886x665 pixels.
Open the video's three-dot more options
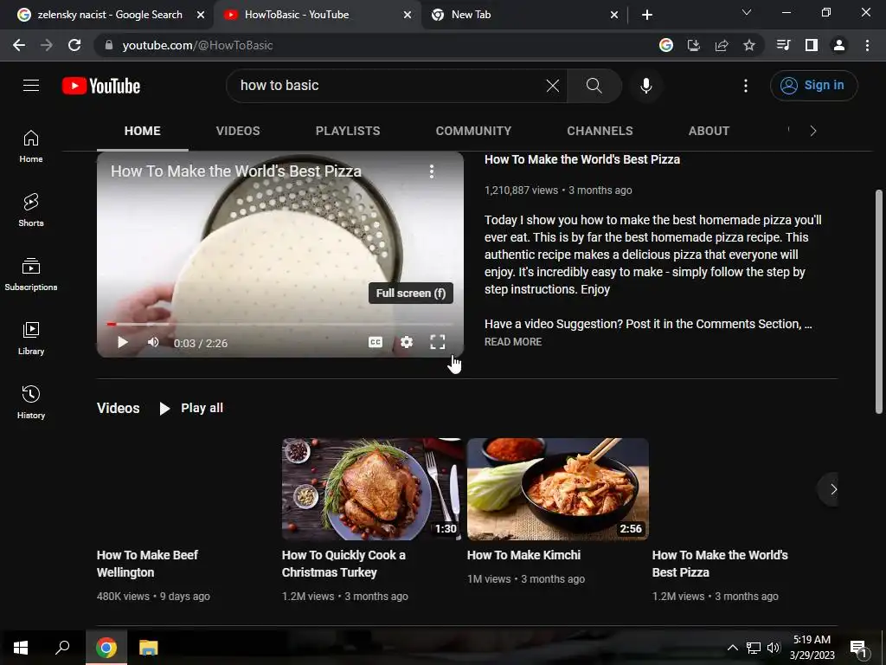click(432, 171)
